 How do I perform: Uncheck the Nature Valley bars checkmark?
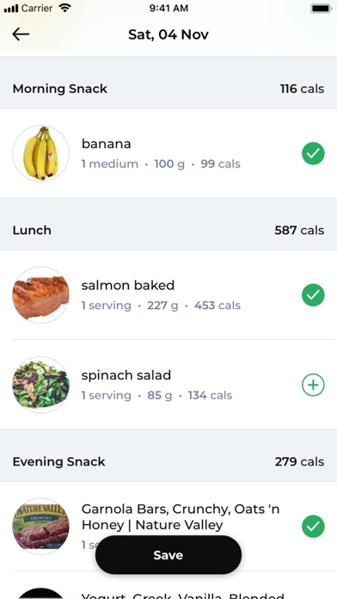[313, 527]
